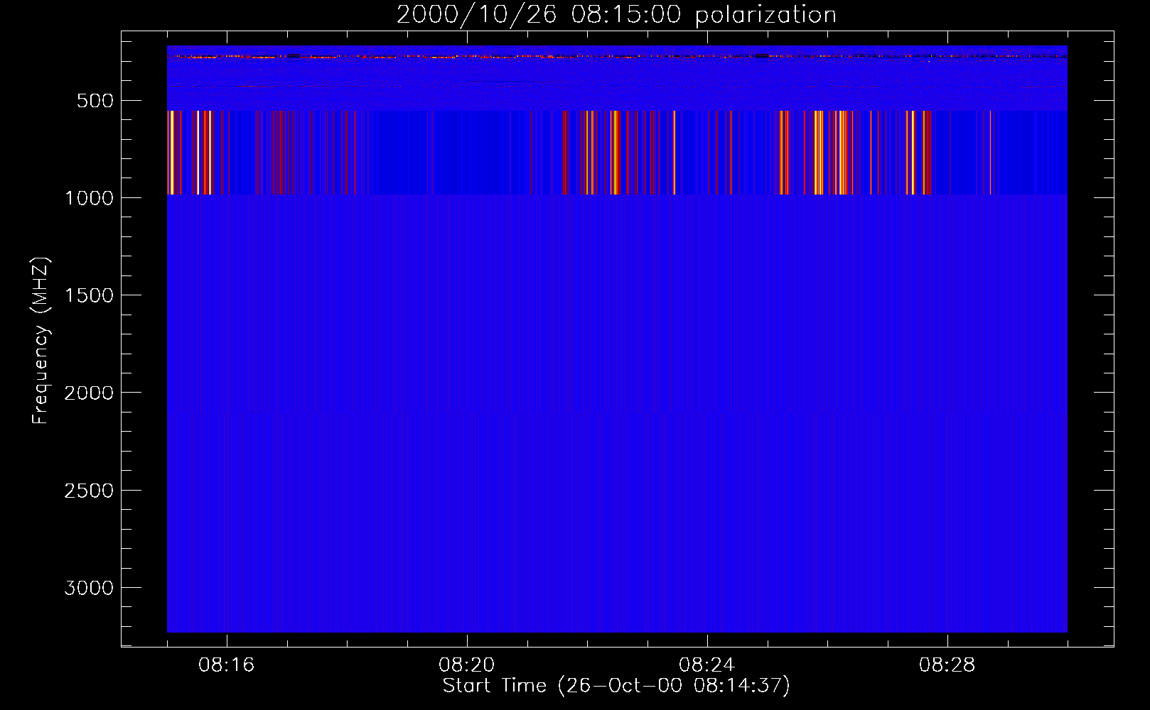Click the plot title '2000/10/26 08:15:00 polarization'

tap(616, 15)
